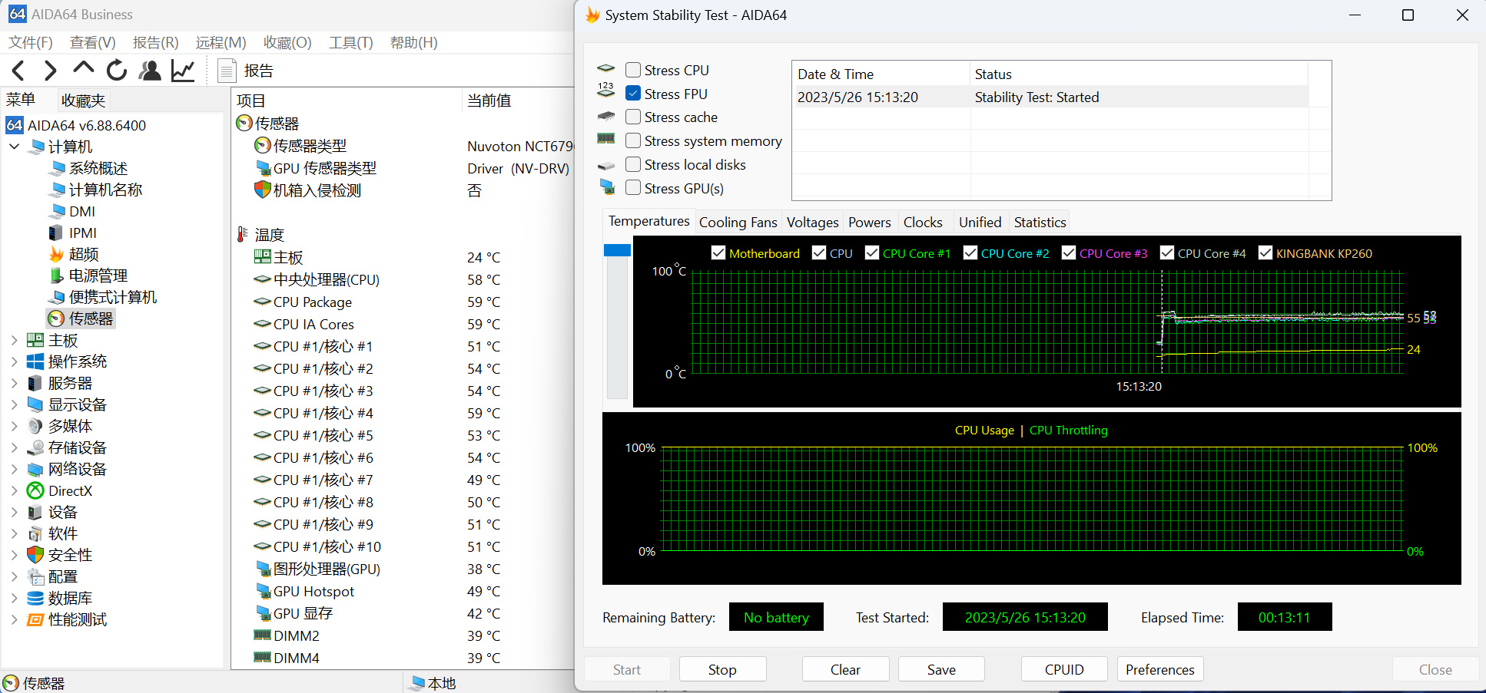Click the CPU chip icon beside Stress CPU
The height and width of the screenshot is (693, 1486).
tap(606, 68)
